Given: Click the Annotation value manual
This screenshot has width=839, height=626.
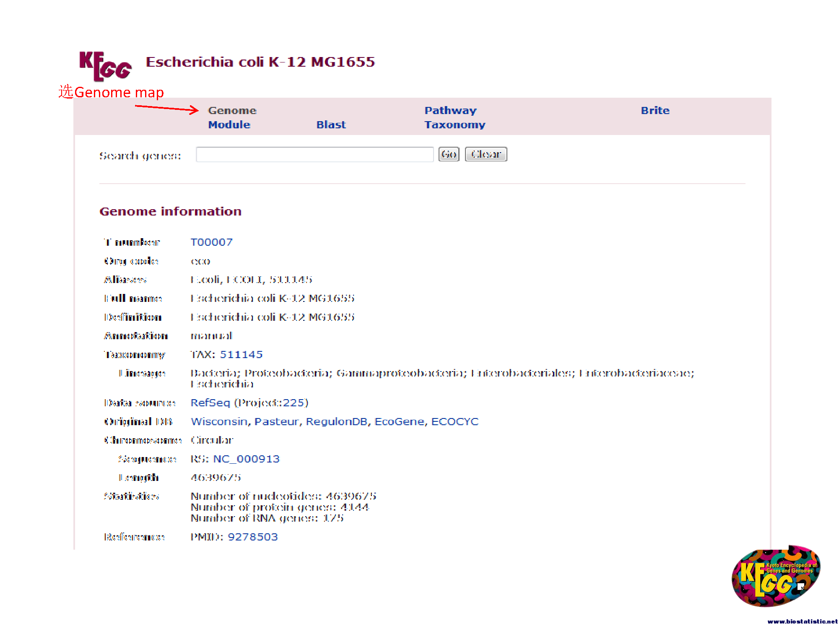Looking at the screenshot, I should click(211, 336).
